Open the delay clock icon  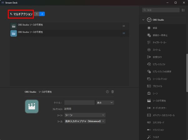(x=107, y=92)
